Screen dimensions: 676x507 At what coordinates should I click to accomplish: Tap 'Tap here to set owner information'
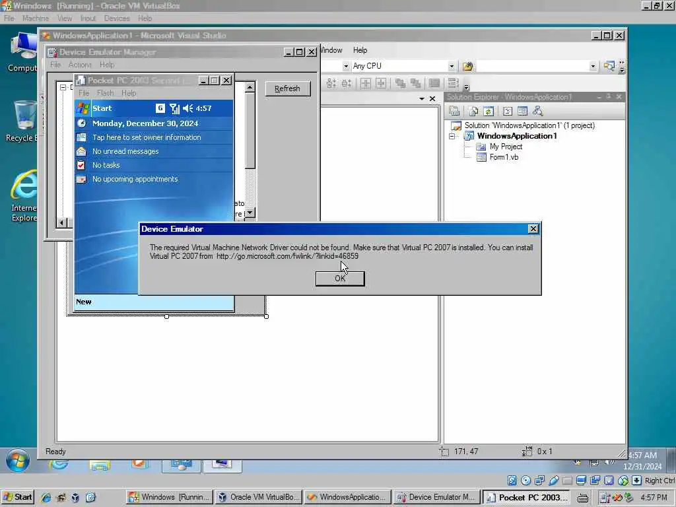(147, 137)
